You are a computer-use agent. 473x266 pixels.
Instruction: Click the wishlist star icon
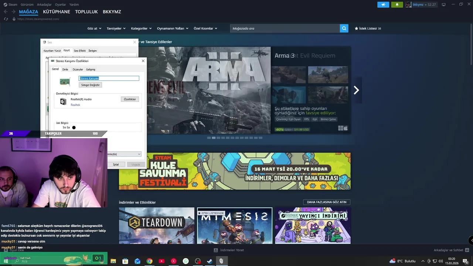pos(357,28)
